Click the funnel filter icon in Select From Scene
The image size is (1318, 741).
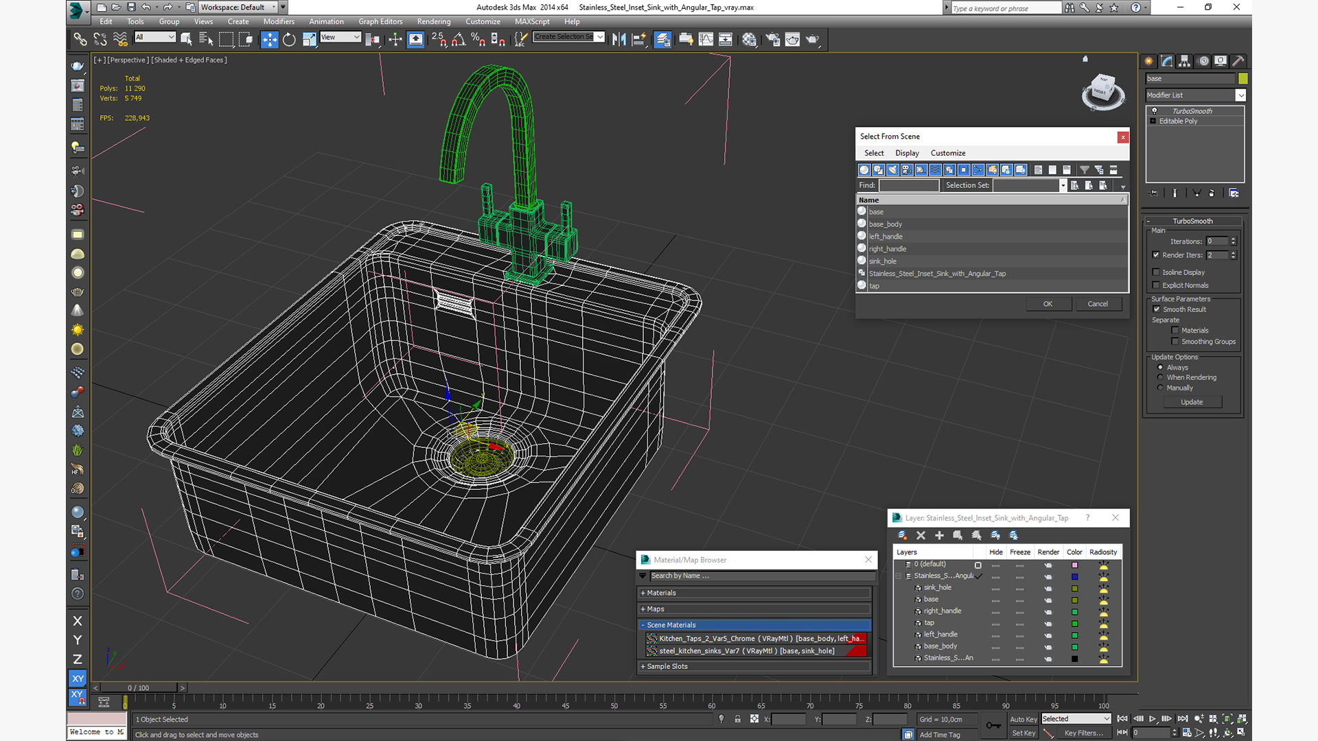tap(1084, 169)
